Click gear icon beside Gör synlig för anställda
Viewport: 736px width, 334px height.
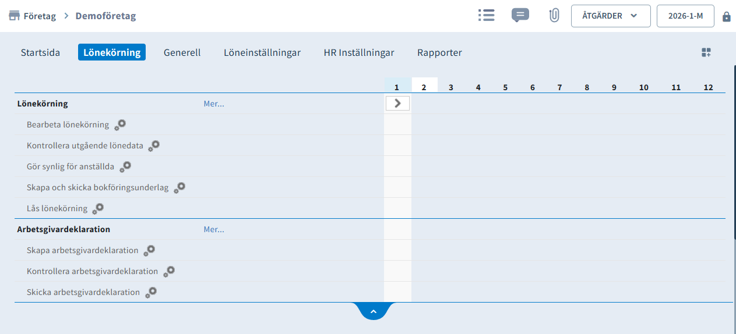125,166
